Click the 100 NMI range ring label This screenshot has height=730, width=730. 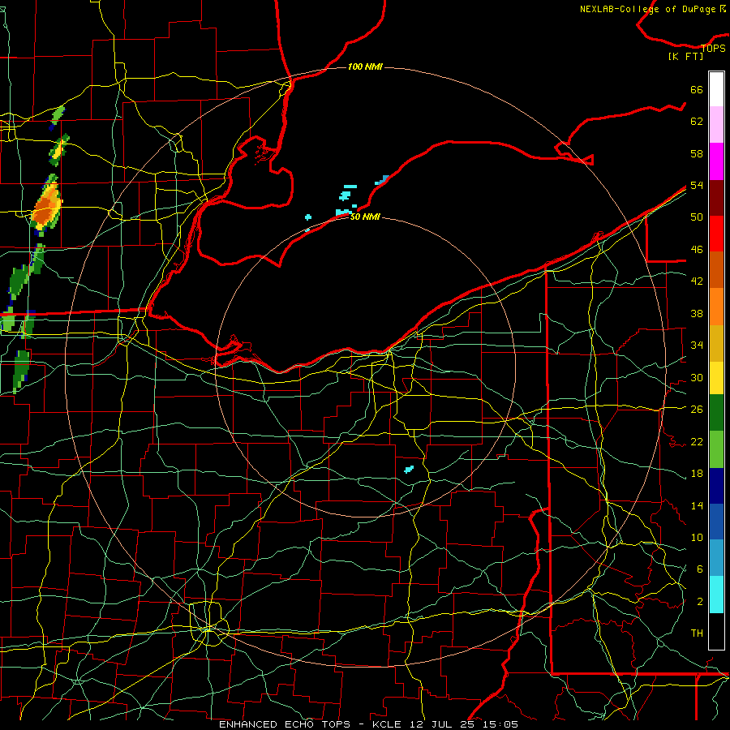coord(365,67)
